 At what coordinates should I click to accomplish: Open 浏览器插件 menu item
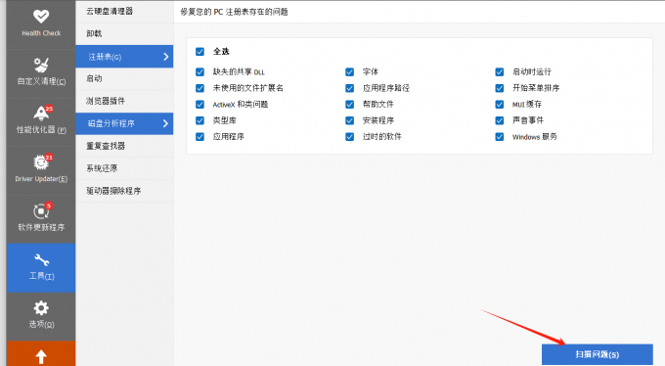coord(124,101)
